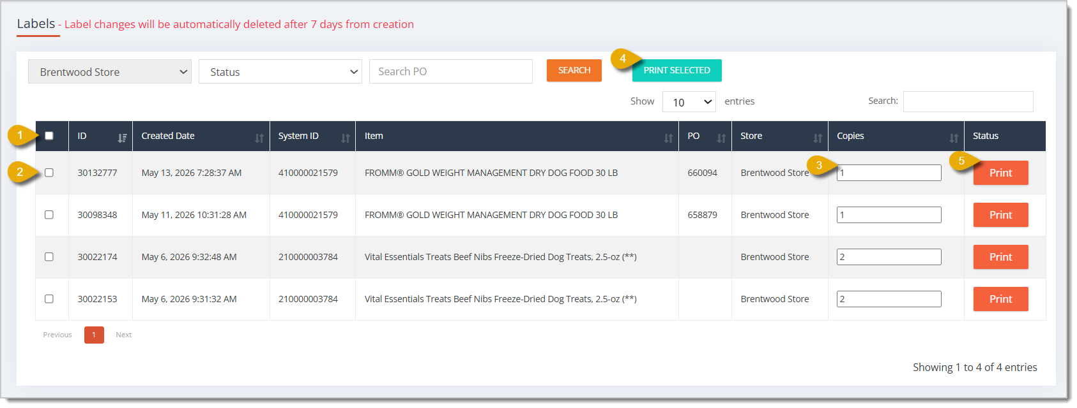Go to pagination page 1
Viewport: 1077px width, 408px height.
click(x=94, y=335)
